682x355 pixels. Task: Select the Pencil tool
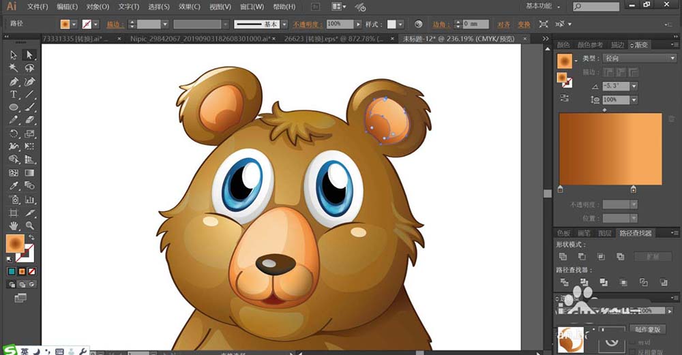tap(14, 120)
